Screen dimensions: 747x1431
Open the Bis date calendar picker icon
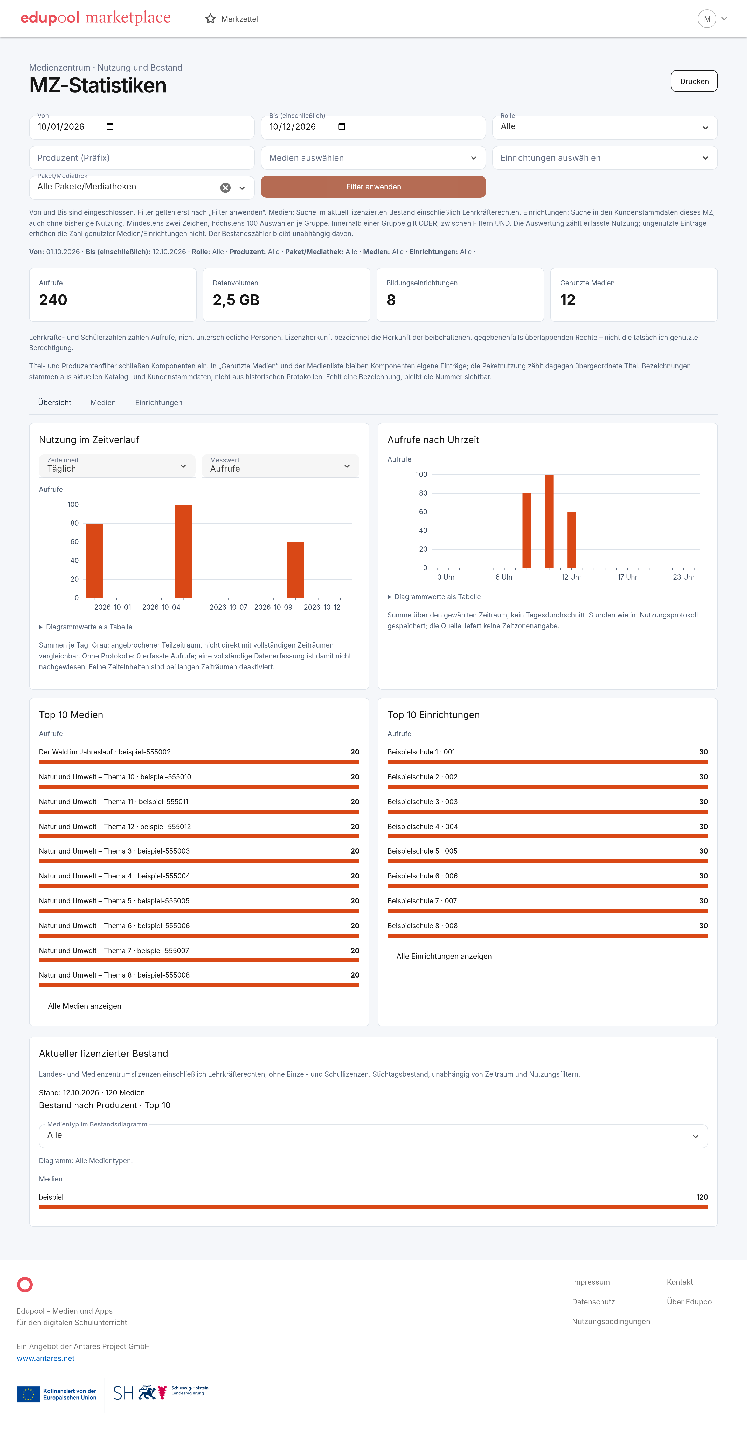point(342,127)
